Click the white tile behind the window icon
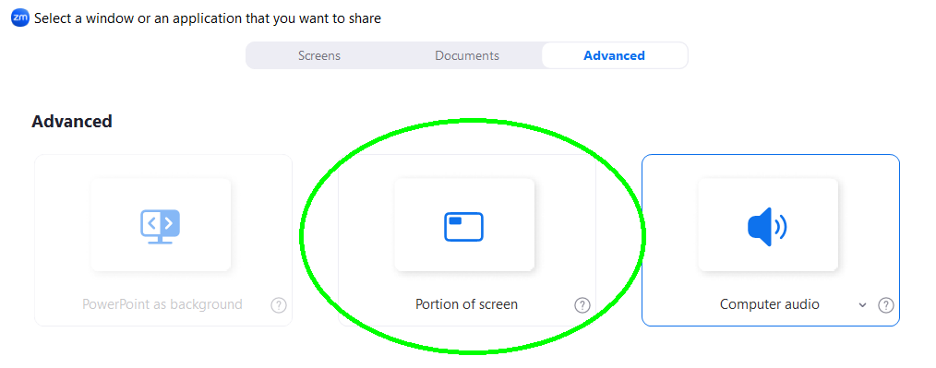 pyautogui.click(x=464, y=225)
